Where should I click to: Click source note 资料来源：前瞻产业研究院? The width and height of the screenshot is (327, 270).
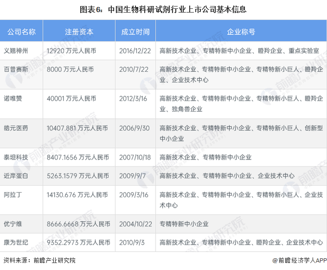click(x=40, y=260)
